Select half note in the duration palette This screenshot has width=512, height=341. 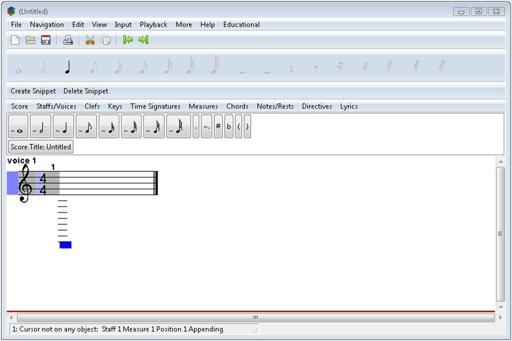click(43, 67)
